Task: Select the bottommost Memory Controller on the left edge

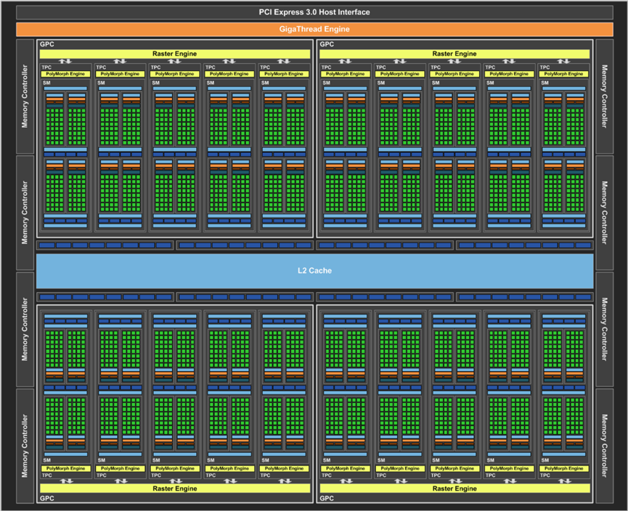Action: (25, 445)
